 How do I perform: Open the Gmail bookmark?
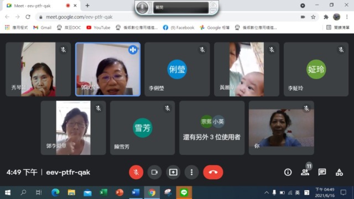(x=43, y=28)
